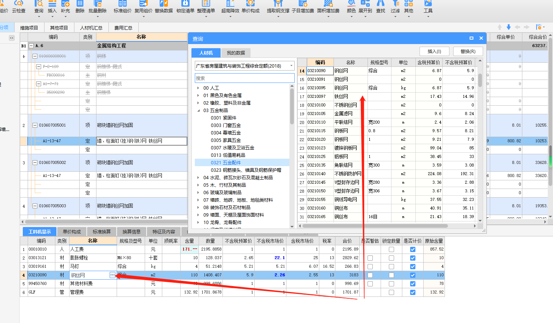Expand the 00 人工 tree node

pos(198,88)
